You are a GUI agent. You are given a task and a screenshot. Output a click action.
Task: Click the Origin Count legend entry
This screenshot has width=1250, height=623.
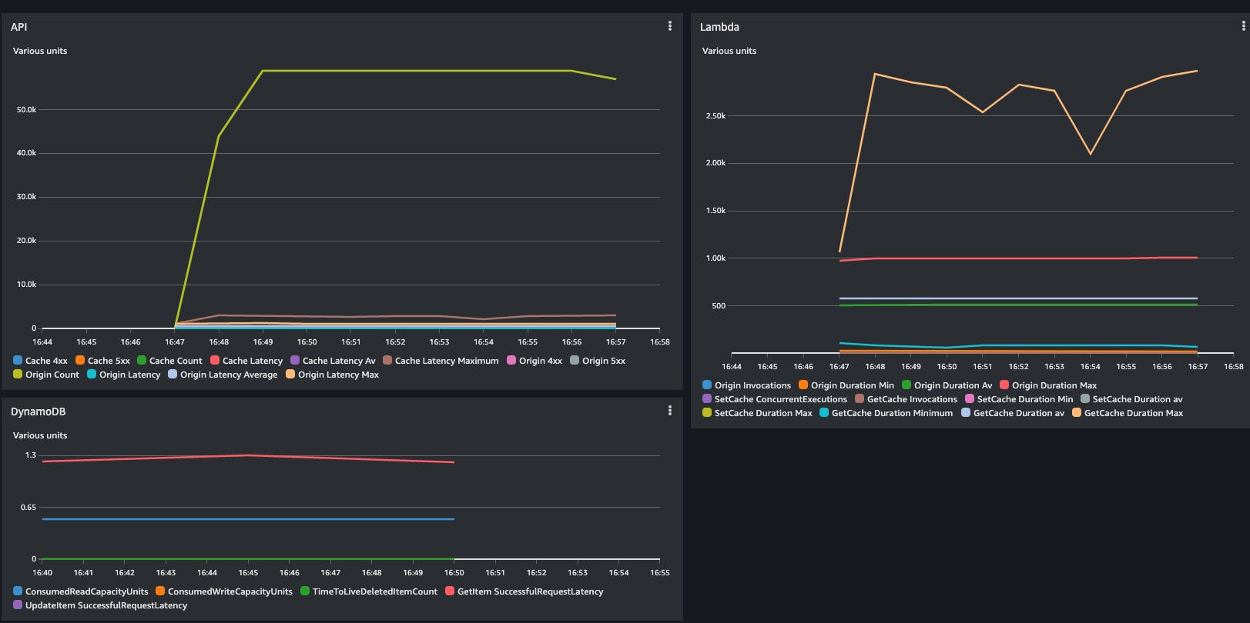coord(46,375)
